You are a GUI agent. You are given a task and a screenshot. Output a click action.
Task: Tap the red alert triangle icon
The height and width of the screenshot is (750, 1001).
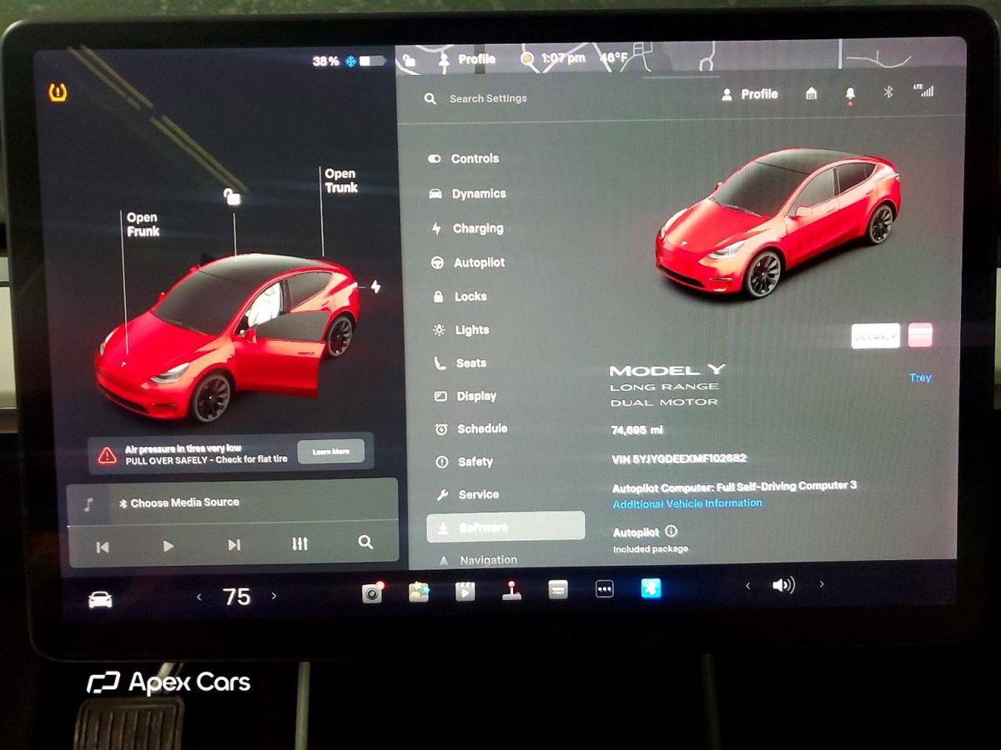[x=108, y=455]
